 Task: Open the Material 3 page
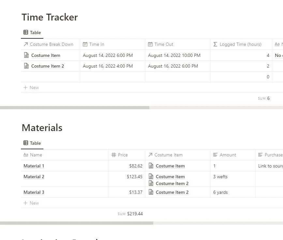[x=34, y=192]
